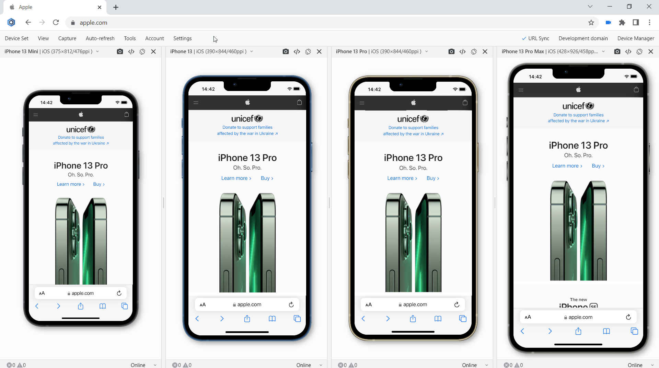Bookmark this page with star icon
659x368 pixels.
(591, 23)
